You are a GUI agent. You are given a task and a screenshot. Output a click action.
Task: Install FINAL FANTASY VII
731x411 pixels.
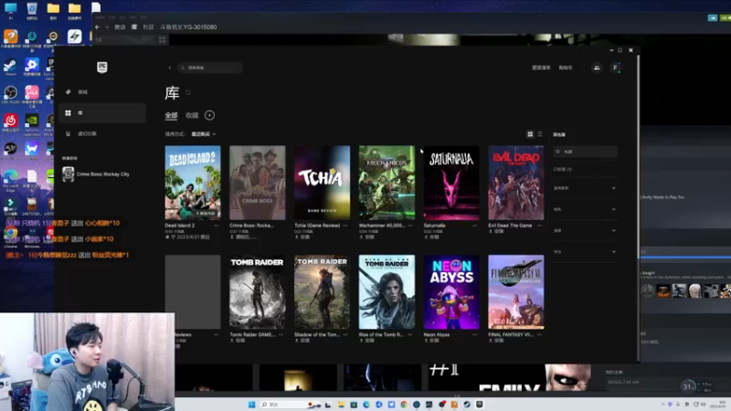496,341
